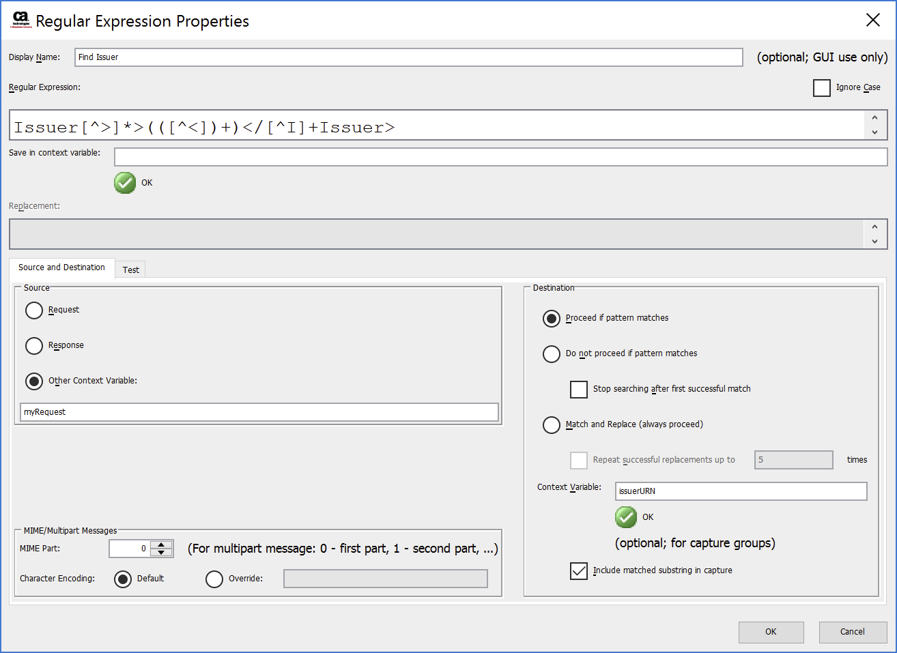Select Response as the source
The image size is (897, 653).
tap(34, 346)
